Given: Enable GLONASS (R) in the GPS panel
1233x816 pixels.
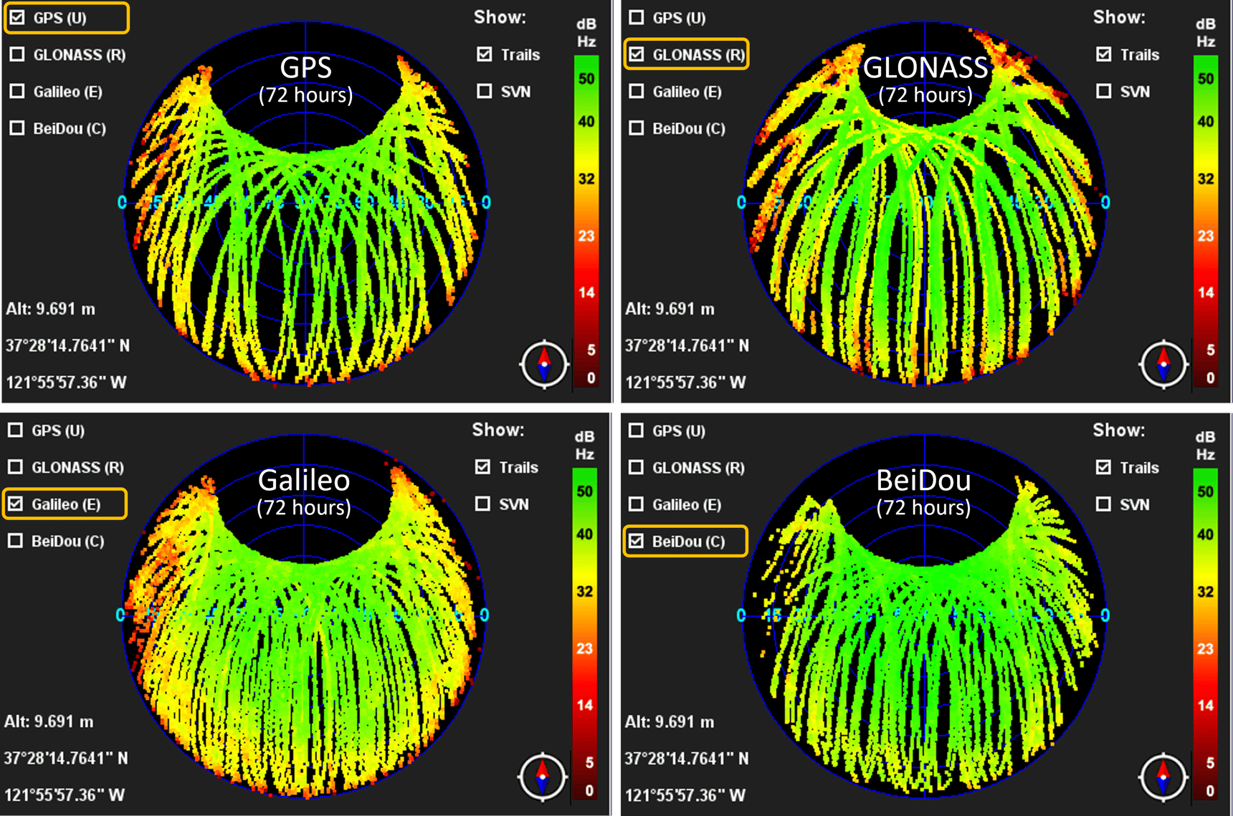Looking at the screenshot, I should click(17, 54).
